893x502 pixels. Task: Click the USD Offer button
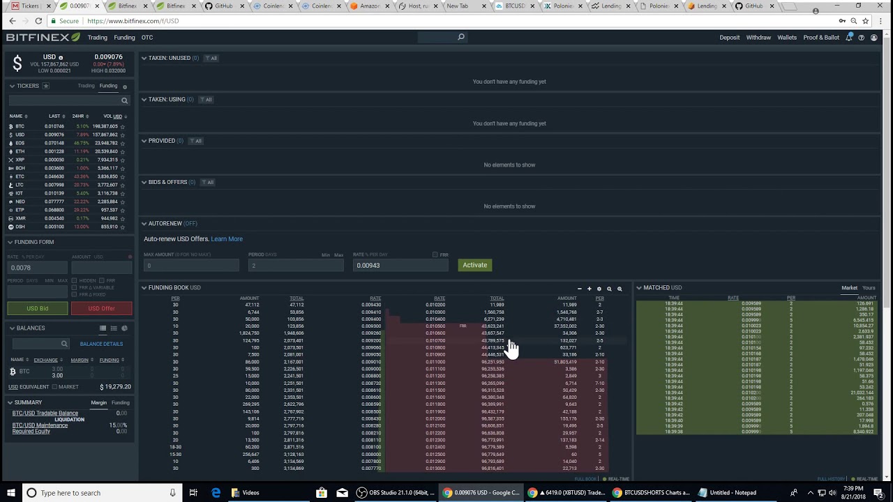(x=101, y=308)
